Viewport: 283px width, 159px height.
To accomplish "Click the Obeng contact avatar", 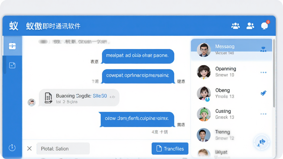I will [204, 93].
